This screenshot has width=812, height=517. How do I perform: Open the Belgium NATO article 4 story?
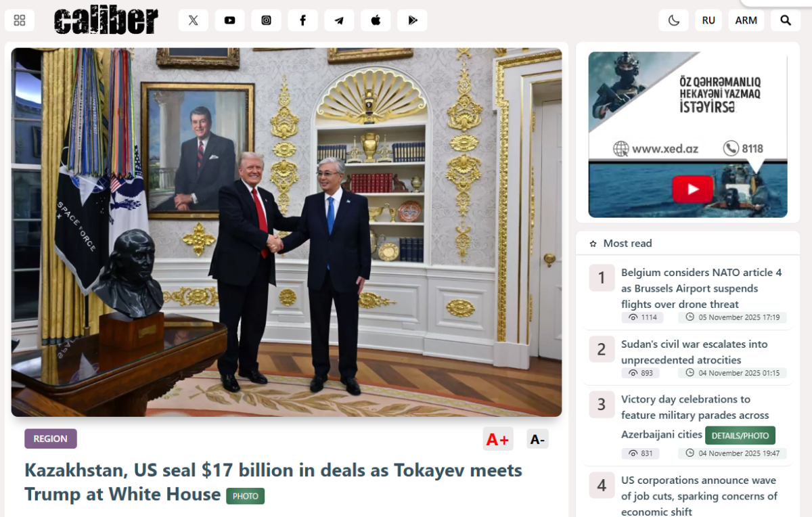point(702,288)
